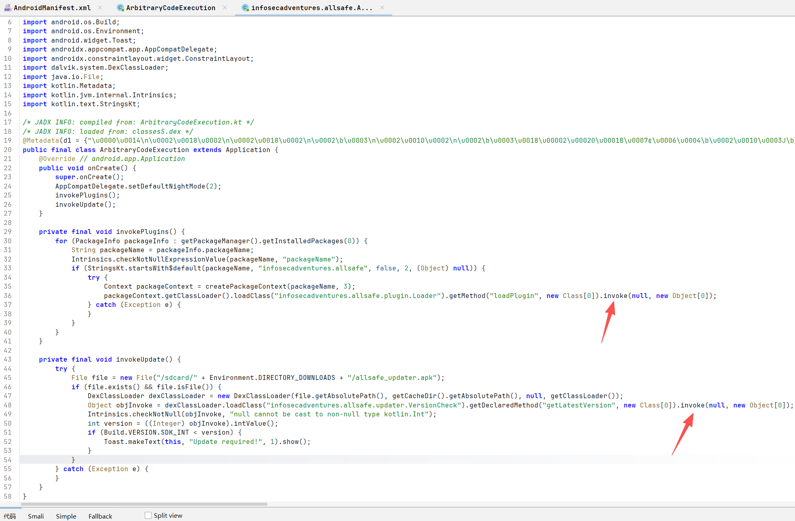The image size is (795, 521).
Task: Click the AndroidManifest.xml manifest file icon
Action: 7,8
